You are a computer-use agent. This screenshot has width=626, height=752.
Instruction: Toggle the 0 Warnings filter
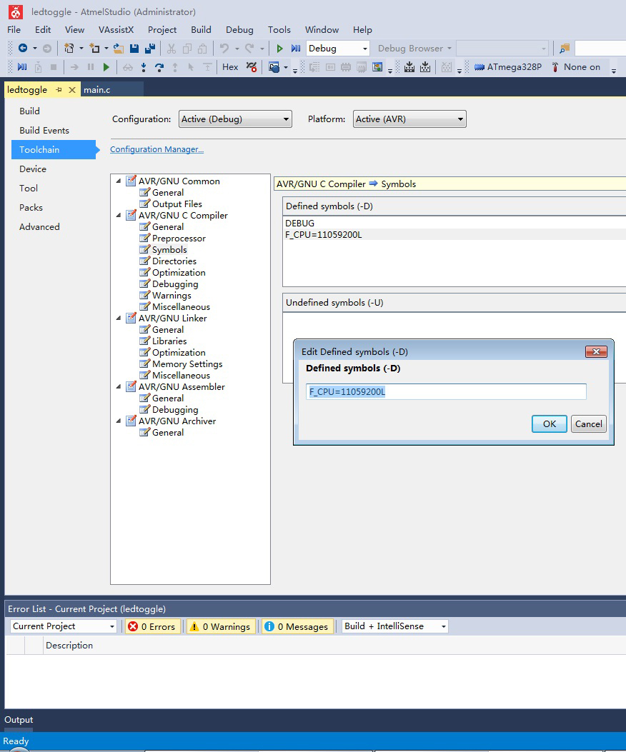click(220, 626)
